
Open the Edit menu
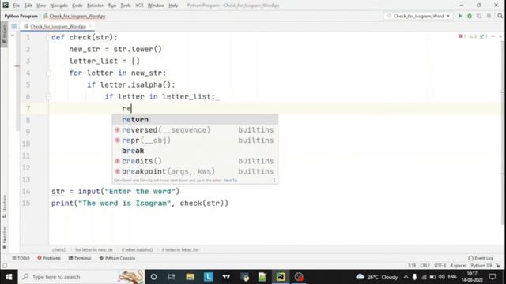tap(28, 6)
